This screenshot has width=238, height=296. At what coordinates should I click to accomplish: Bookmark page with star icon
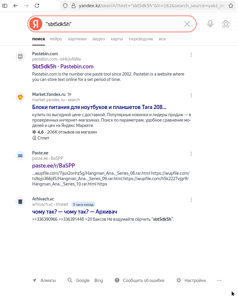pyautogui.click(x=231, y=6)
